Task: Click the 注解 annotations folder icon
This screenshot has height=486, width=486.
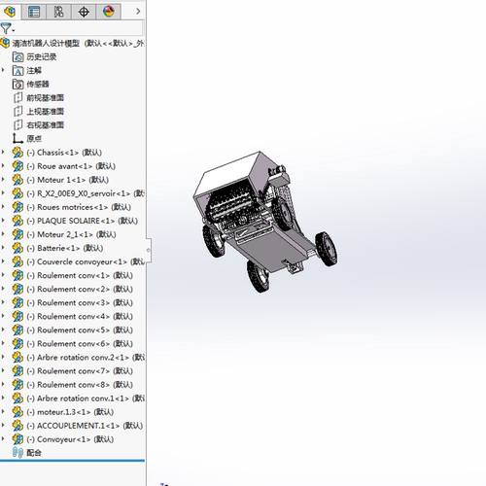Action: pos(17,71)
